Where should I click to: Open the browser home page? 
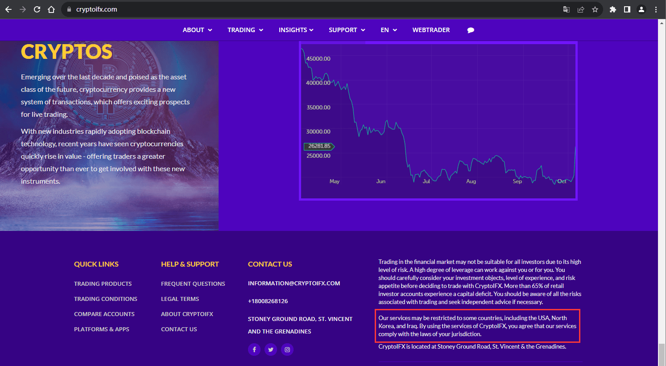click(51, 9)
